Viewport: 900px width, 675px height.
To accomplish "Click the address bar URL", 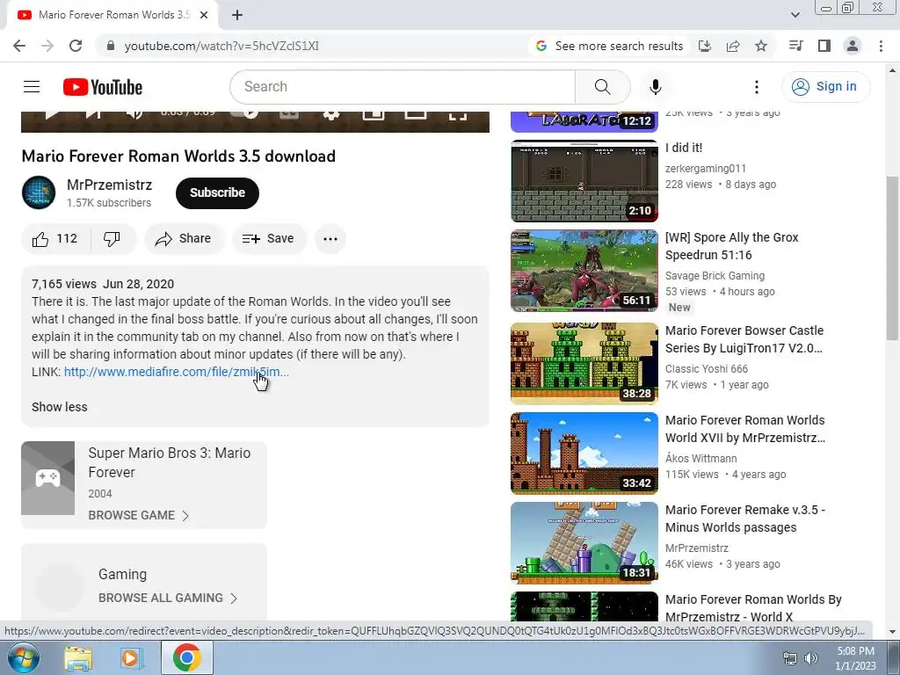I will pos(221,46).
